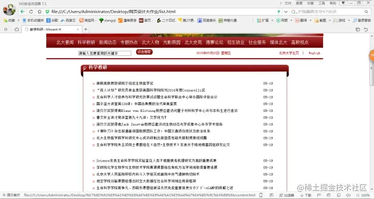The width and height of the screenshot is (374, 199).
Task: Open the 淘宝网 bookmark
Action: pyautogui.click(x=87, y=21)
